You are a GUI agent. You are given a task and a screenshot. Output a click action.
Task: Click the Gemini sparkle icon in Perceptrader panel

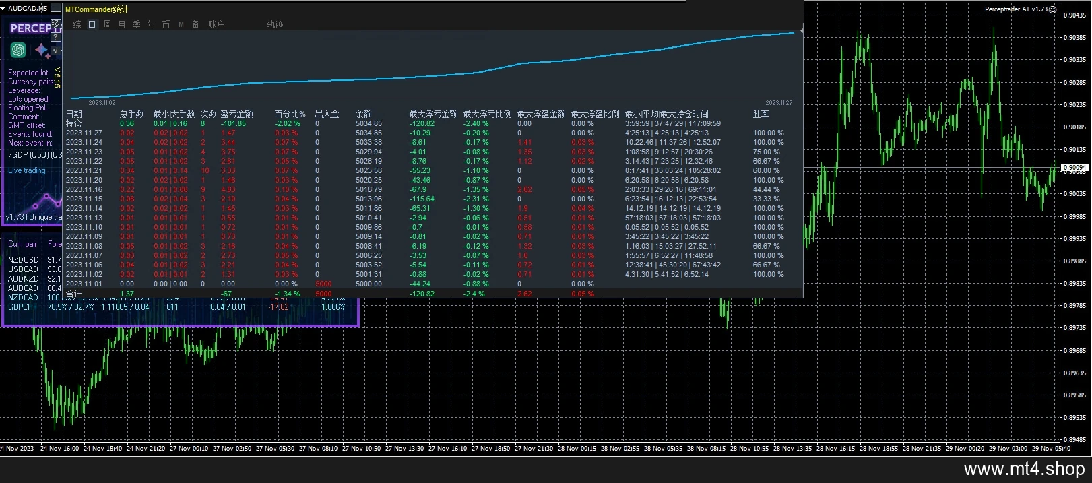point(42,50)
